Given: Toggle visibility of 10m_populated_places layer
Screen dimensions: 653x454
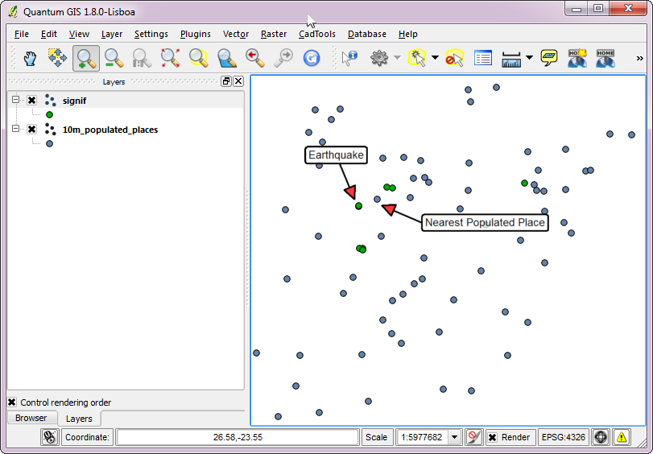Looking at the screenshot, I should point(31,130).
